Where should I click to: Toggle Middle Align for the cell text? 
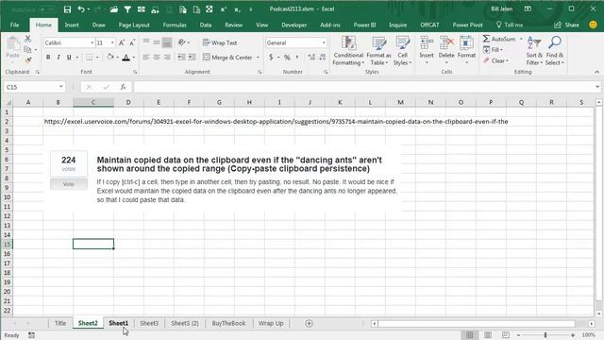(157, 42)
